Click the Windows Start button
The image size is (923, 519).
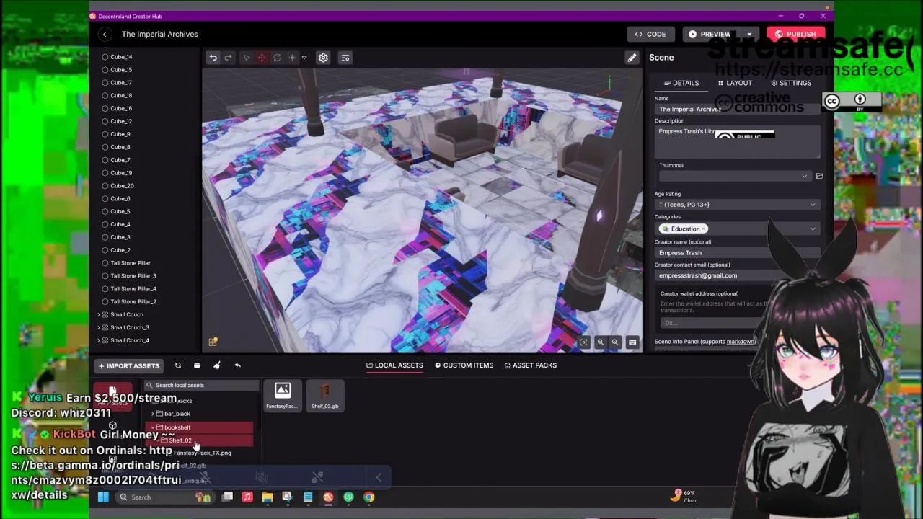coord(103,497)
